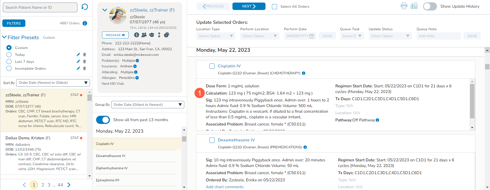Click the care team people icon
490x190 pixels.
tap(144, 35)
